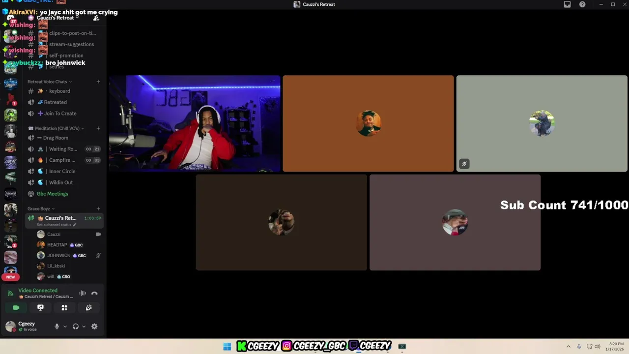This screenshot has height=354, width=629.
Task: Open the Soundboard icon
Action: 88,308
